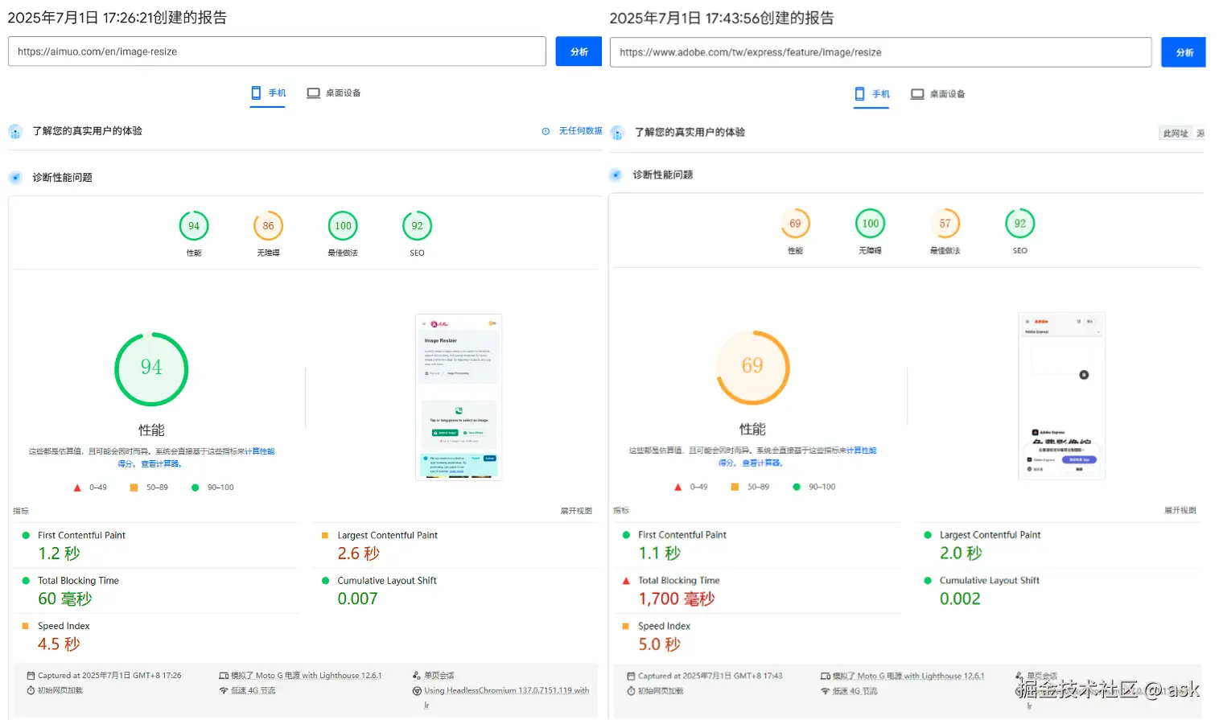
Task: Open the aimuo page screenshot thumbnail
Action: pos(459,397)
